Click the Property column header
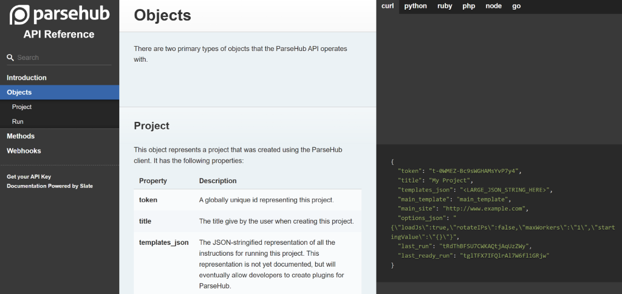 point(153,181)
